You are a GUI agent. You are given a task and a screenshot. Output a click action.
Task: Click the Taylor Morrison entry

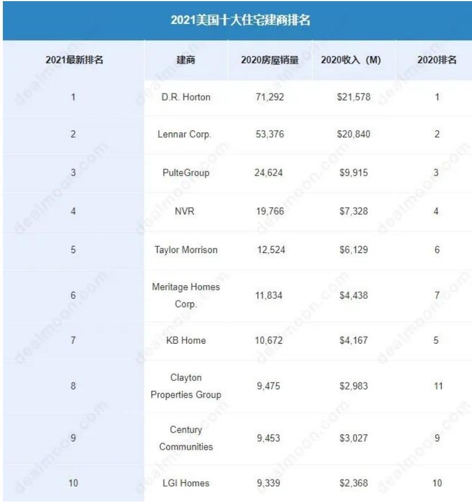pyautogui.click(x=186, y=250)
